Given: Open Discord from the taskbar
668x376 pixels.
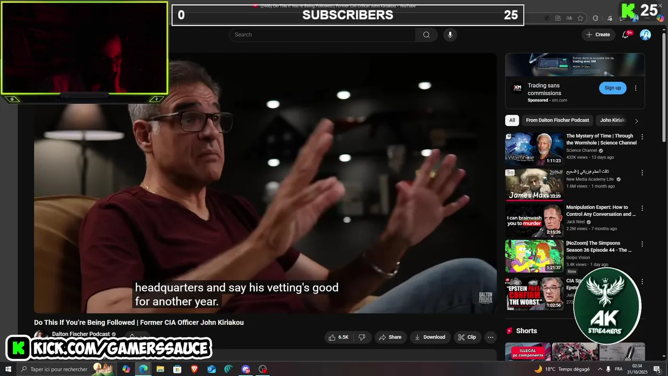Looking at the screenshot, I should 246,369.
